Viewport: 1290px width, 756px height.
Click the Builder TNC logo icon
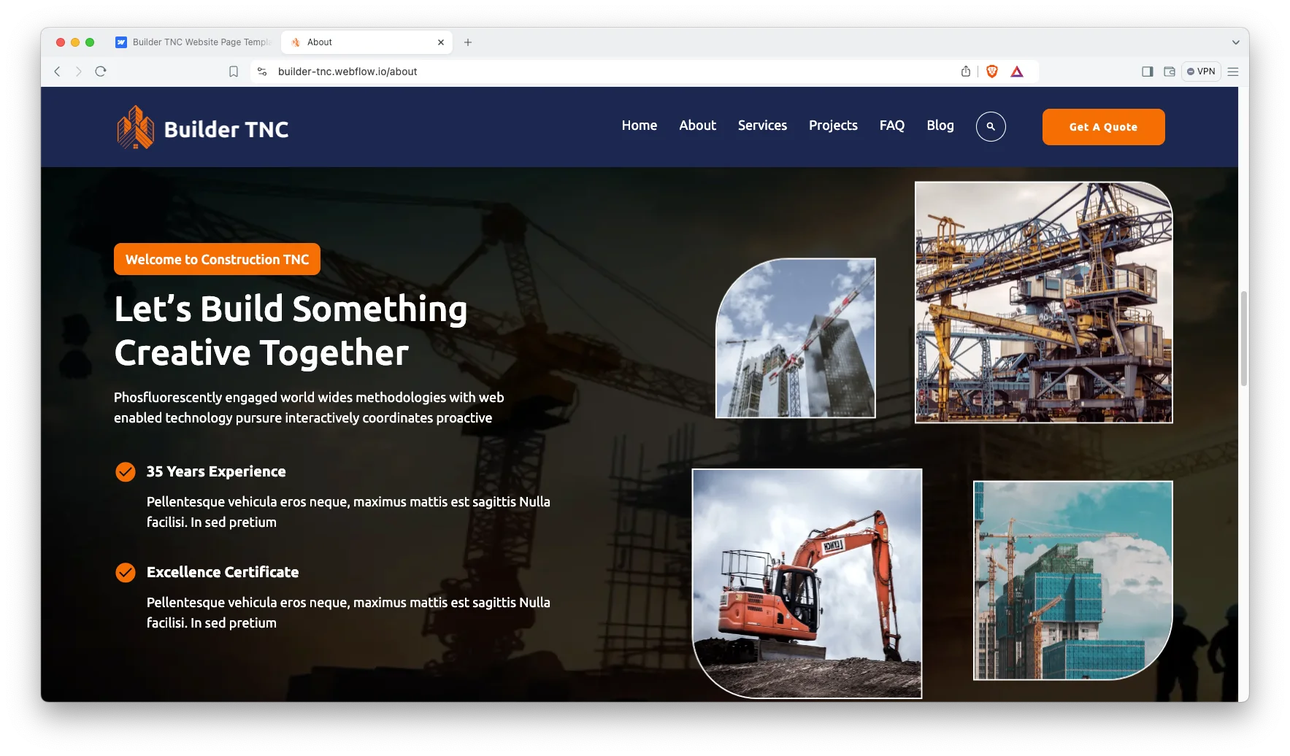click(x=135, y=128)
